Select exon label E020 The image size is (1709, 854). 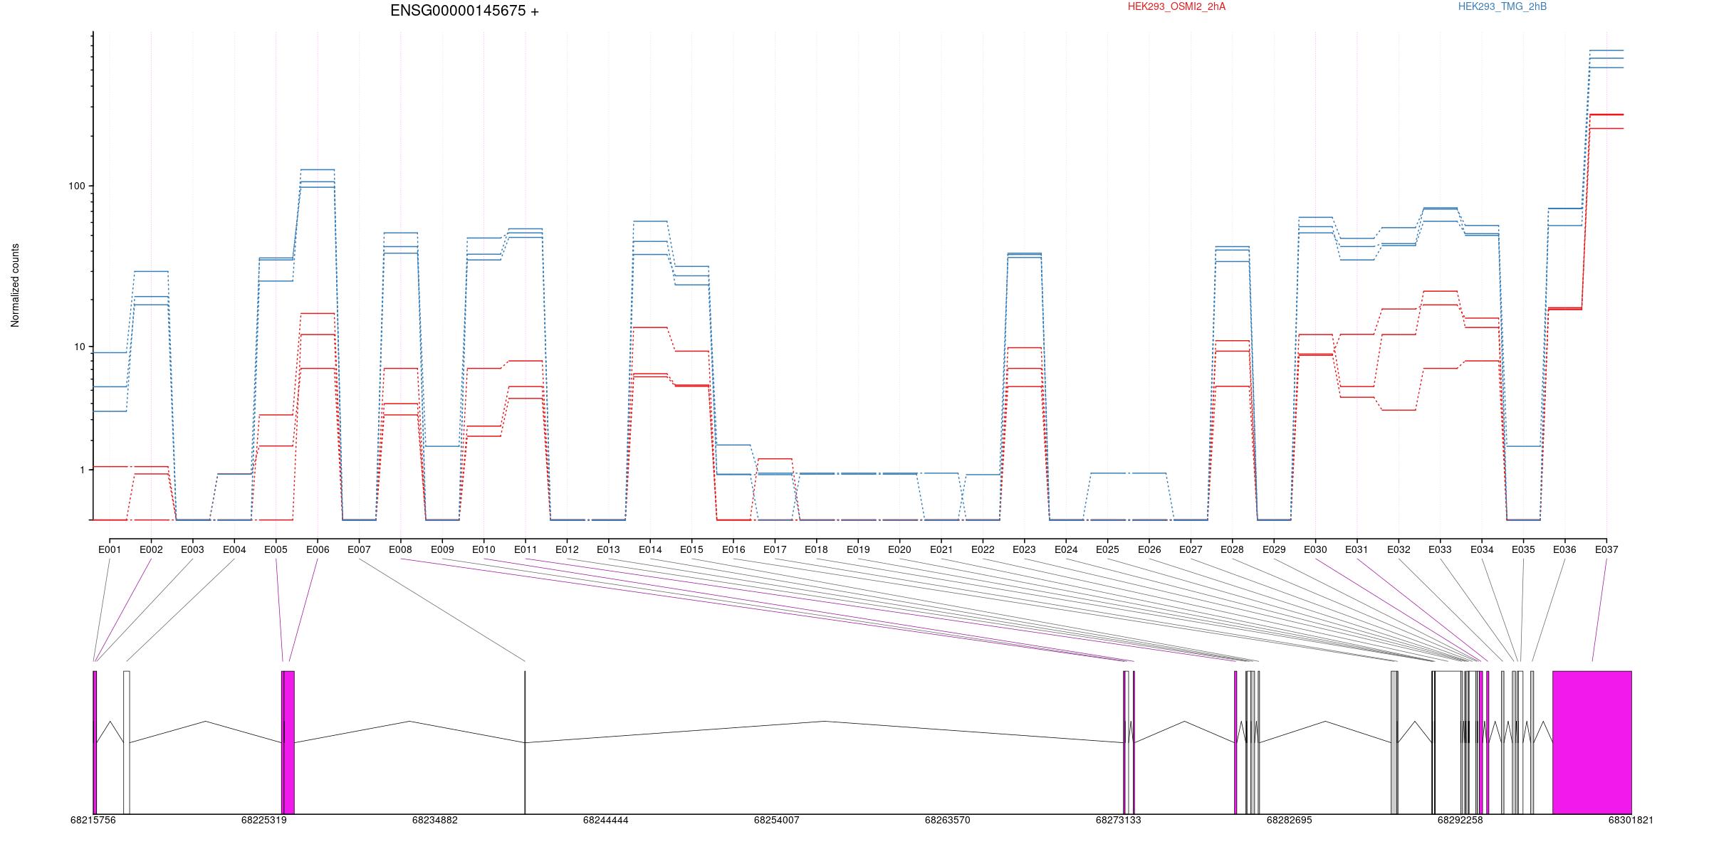(x=899, y=549)
